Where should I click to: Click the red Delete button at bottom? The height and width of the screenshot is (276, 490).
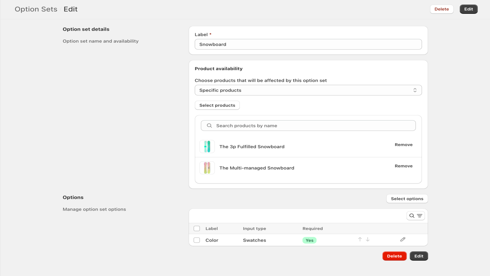[x=394, y=256]
